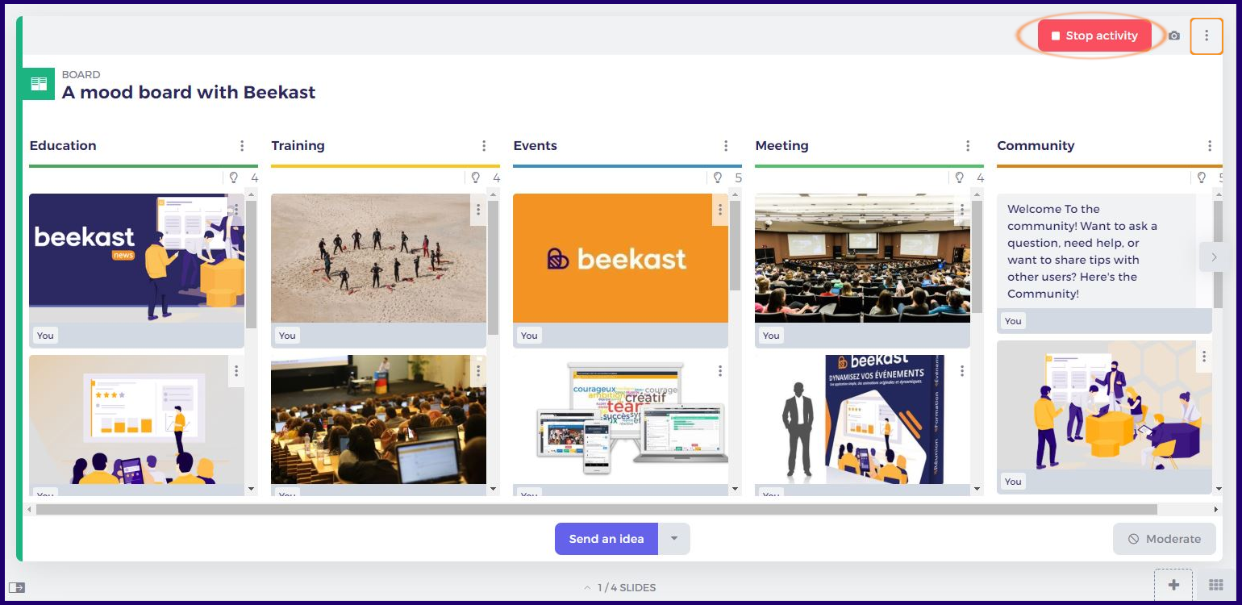Viewport: 1242px width, 605px height.
Task: Click the Events column scroll down arrow
Action: click(735, 489)
